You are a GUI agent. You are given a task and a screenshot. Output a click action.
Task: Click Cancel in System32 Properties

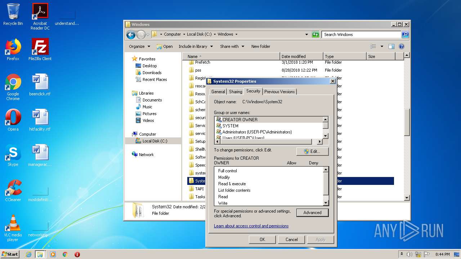(x=291, y=240)
